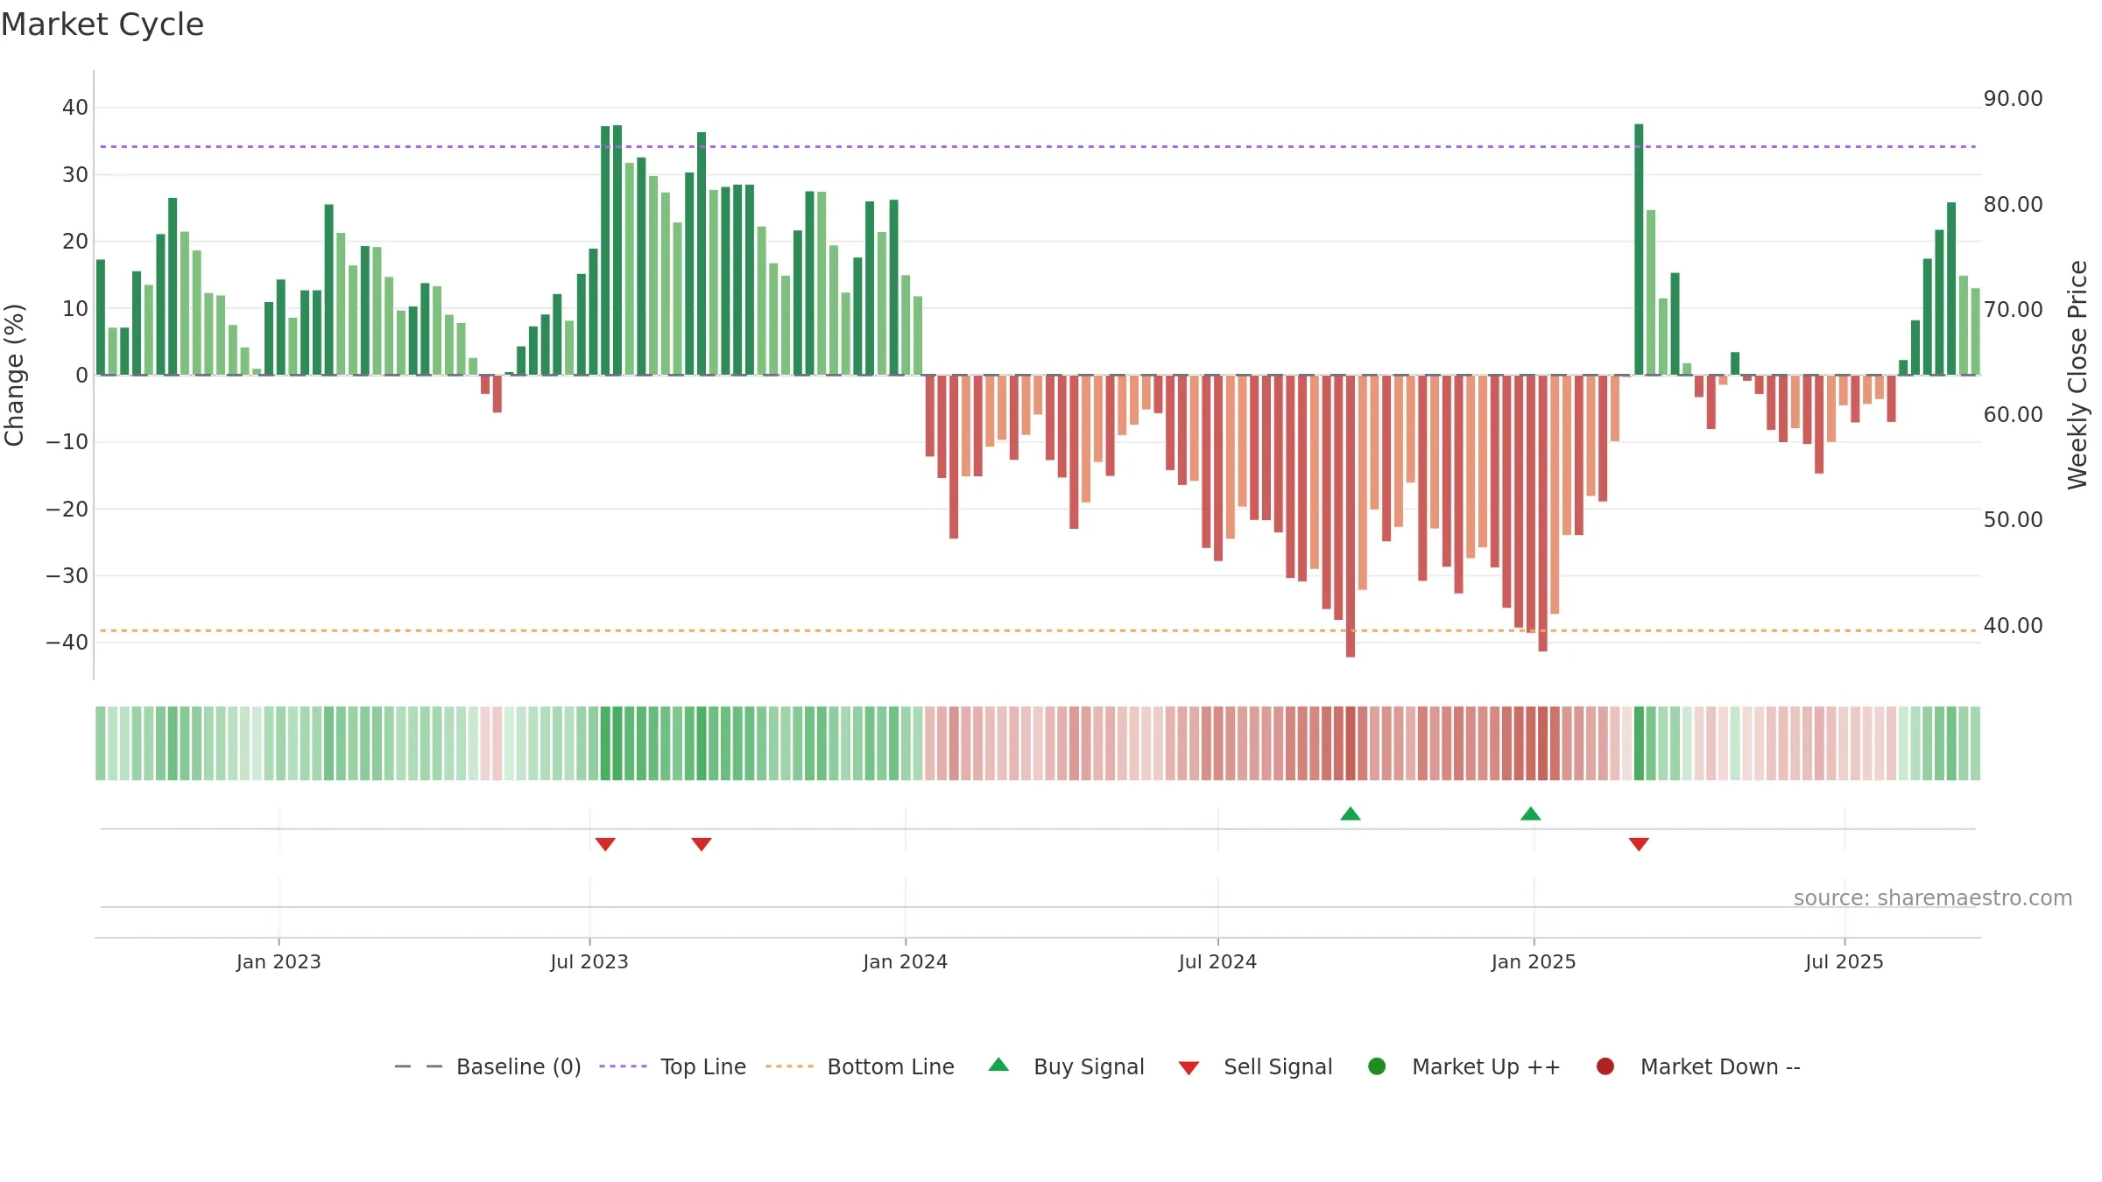The width and height of the screenshot is (2102, 1182).
Task: Select the first buy signal marker near Sep 2024
Action: [1351, 814]
